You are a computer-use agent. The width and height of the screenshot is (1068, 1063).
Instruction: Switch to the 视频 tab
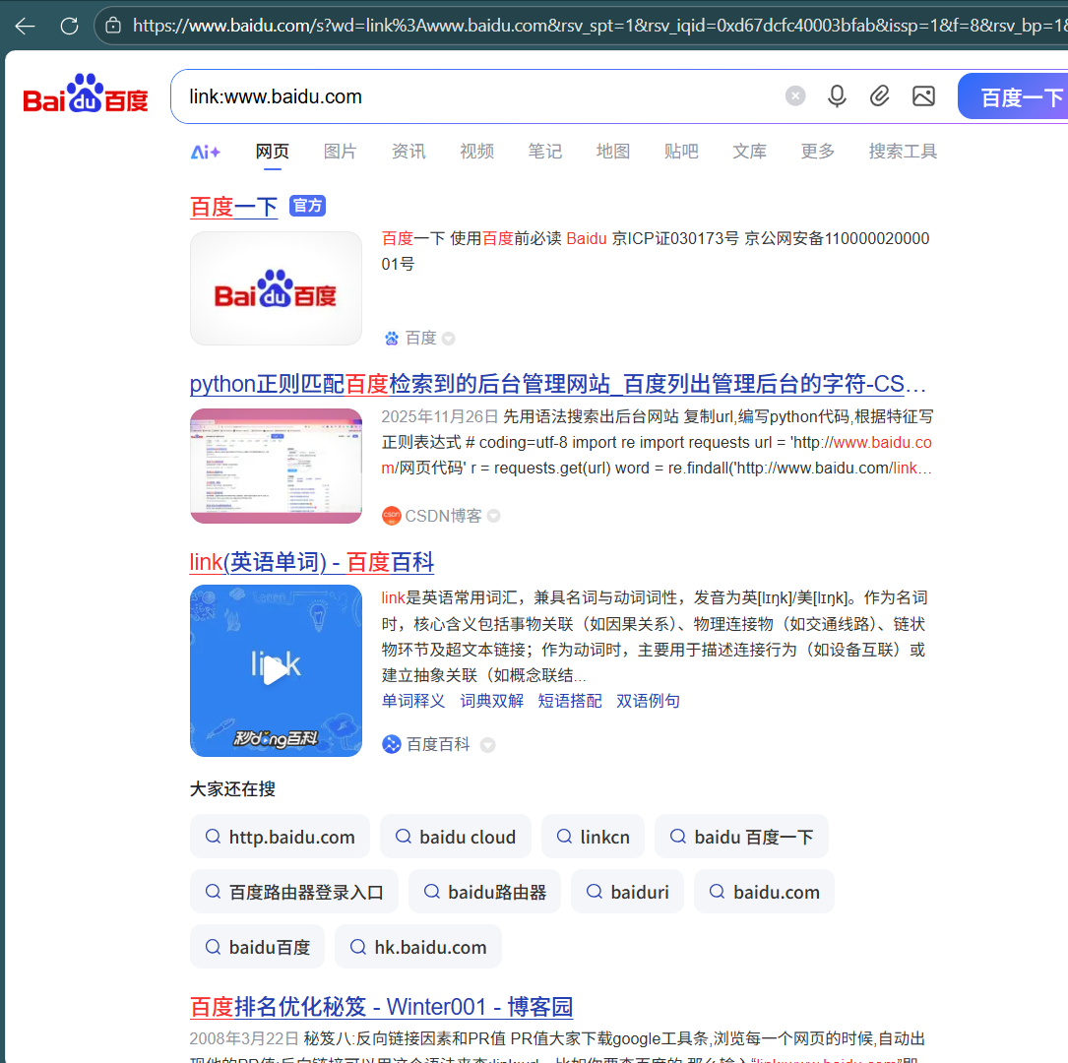coord(476,152)
